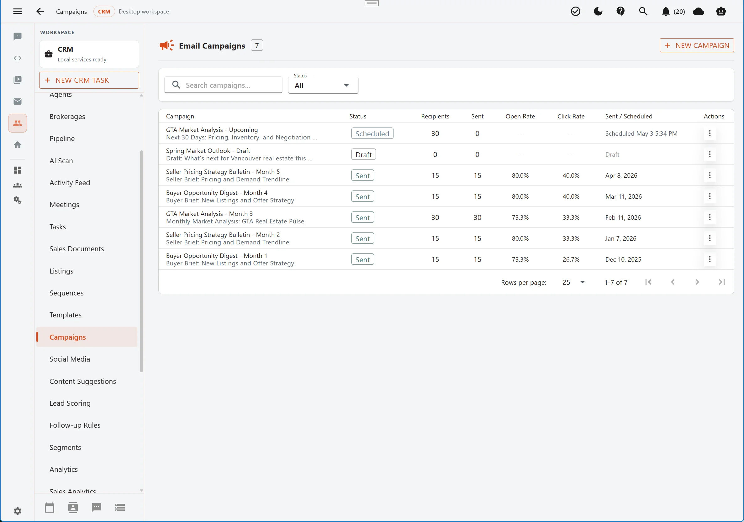Open list view icon in bottom toolbar

coord(120,507)
